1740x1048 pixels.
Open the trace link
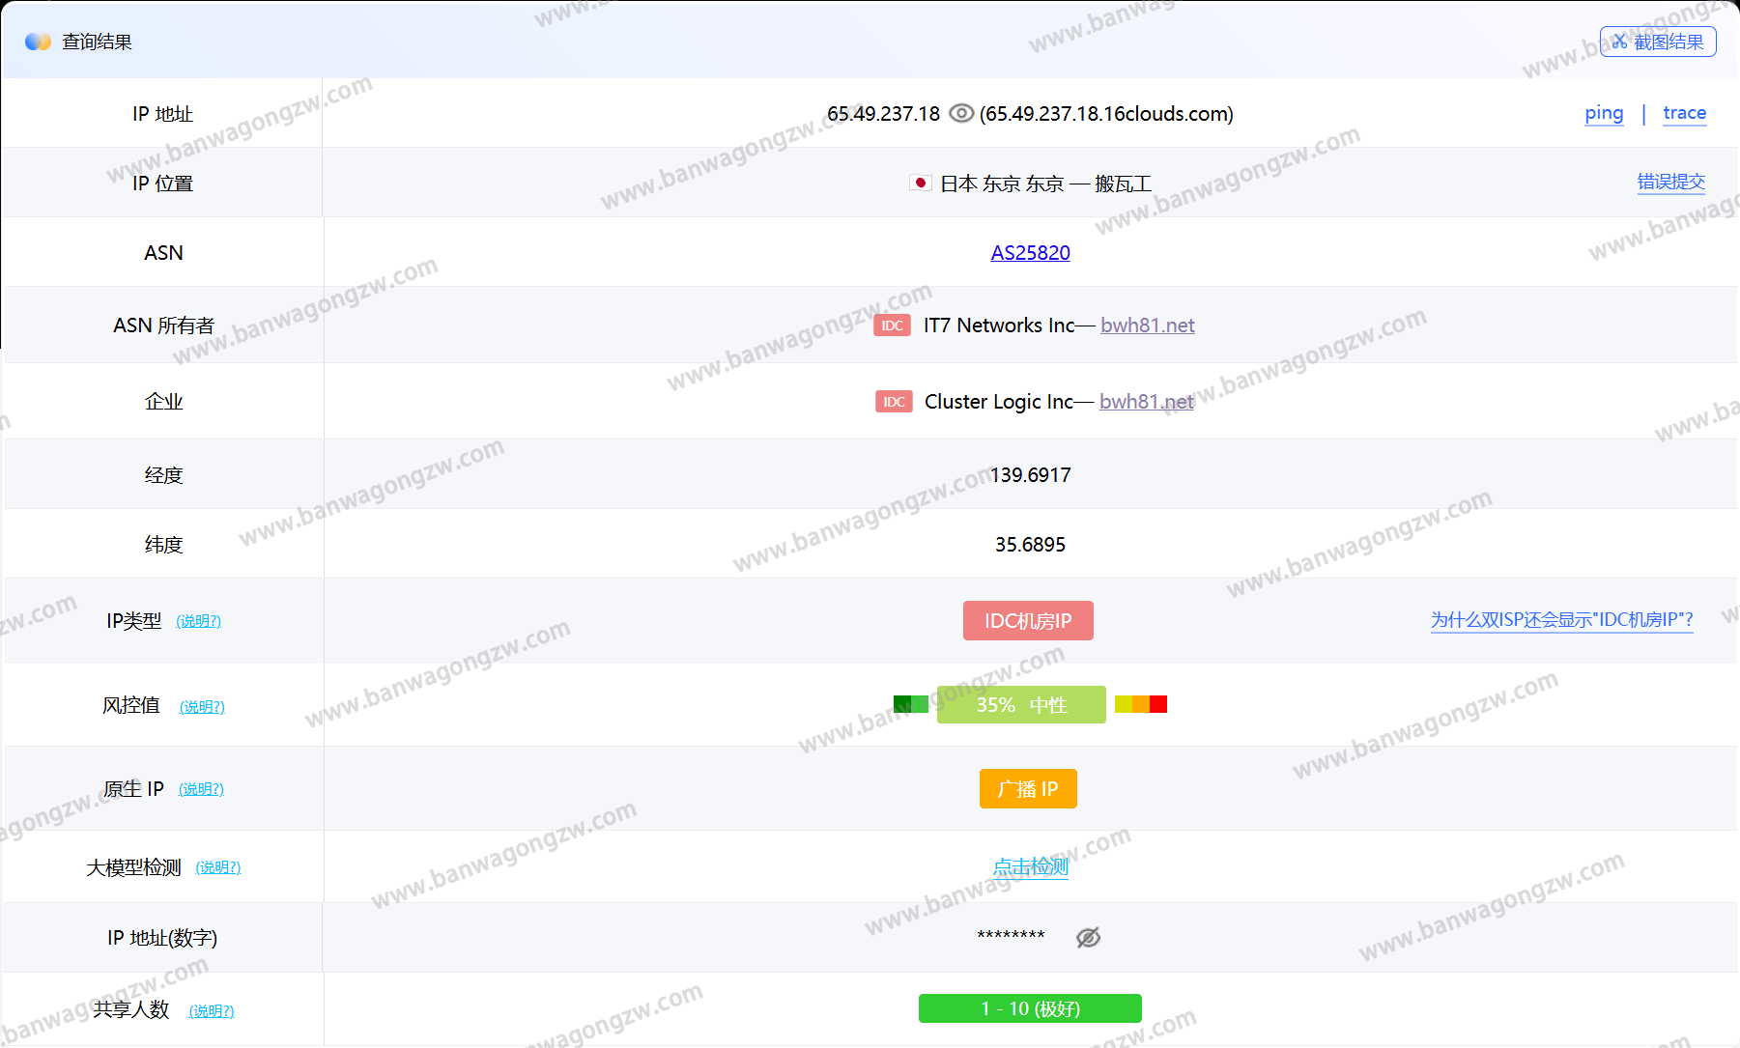[x=1684, y=113]
